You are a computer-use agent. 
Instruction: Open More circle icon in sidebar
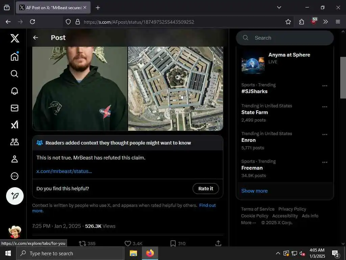point(15,176)
